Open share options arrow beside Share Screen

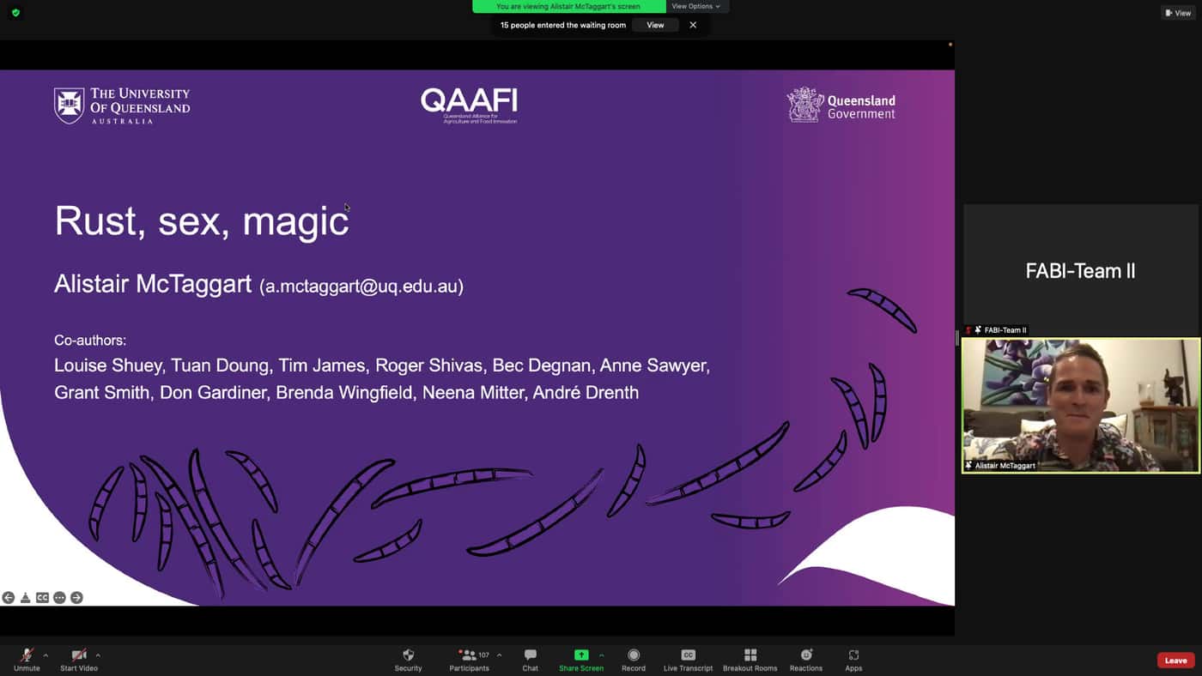pyautogui.click(x=601, y=655)
